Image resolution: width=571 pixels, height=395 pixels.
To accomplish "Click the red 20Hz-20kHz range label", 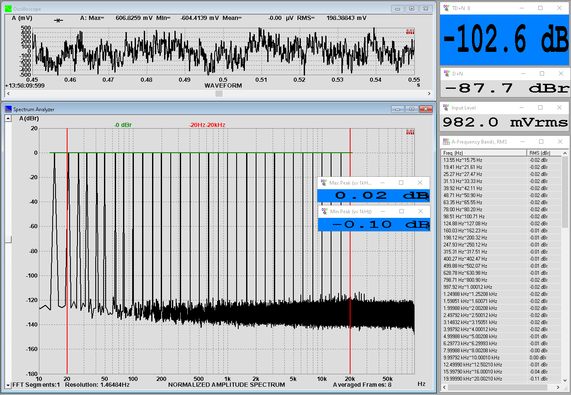I will coord(207,125).
